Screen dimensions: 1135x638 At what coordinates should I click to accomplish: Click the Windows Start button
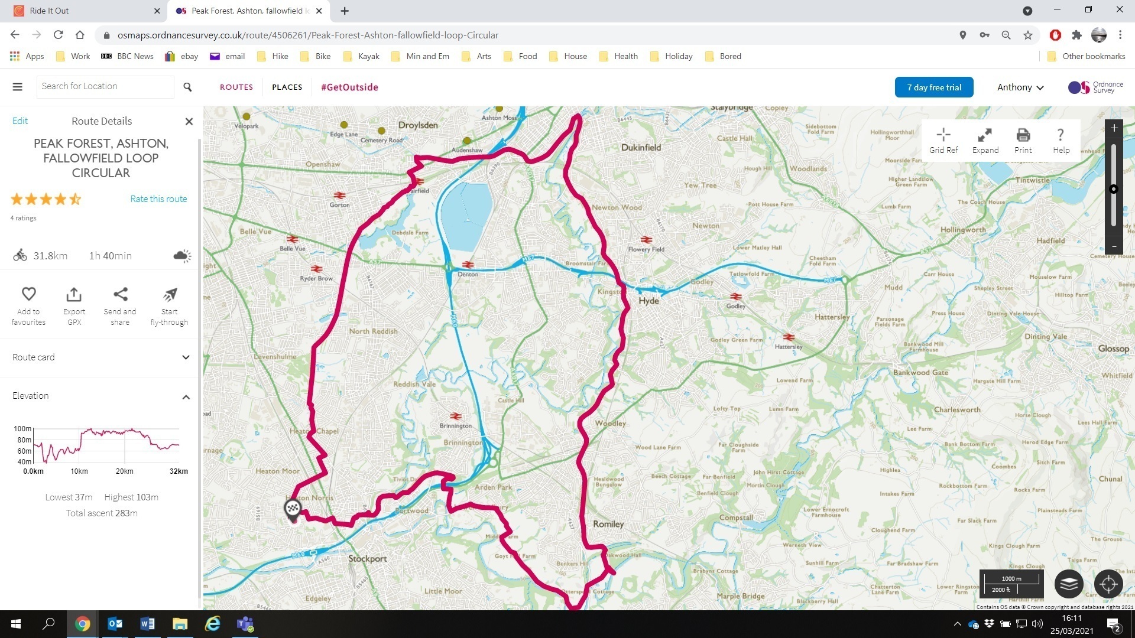click(16, 624)
